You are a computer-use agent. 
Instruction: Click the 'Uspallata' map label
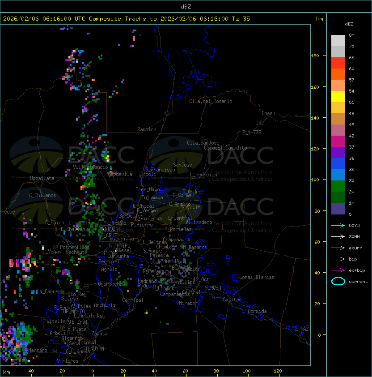click(x=42, y=178)
